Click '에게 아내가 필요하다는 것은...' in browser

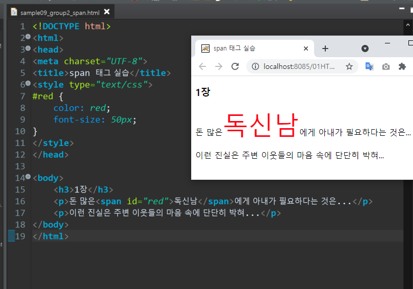pos(355,132)
